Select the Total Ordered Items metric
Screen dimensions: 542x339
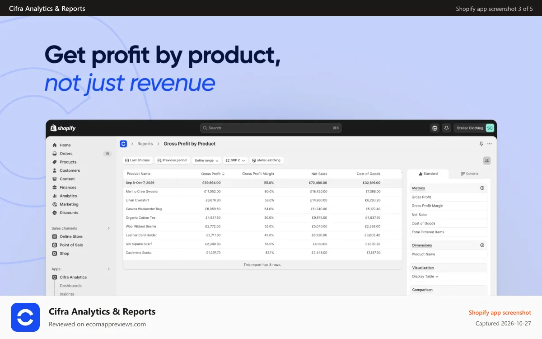(449, 232)
